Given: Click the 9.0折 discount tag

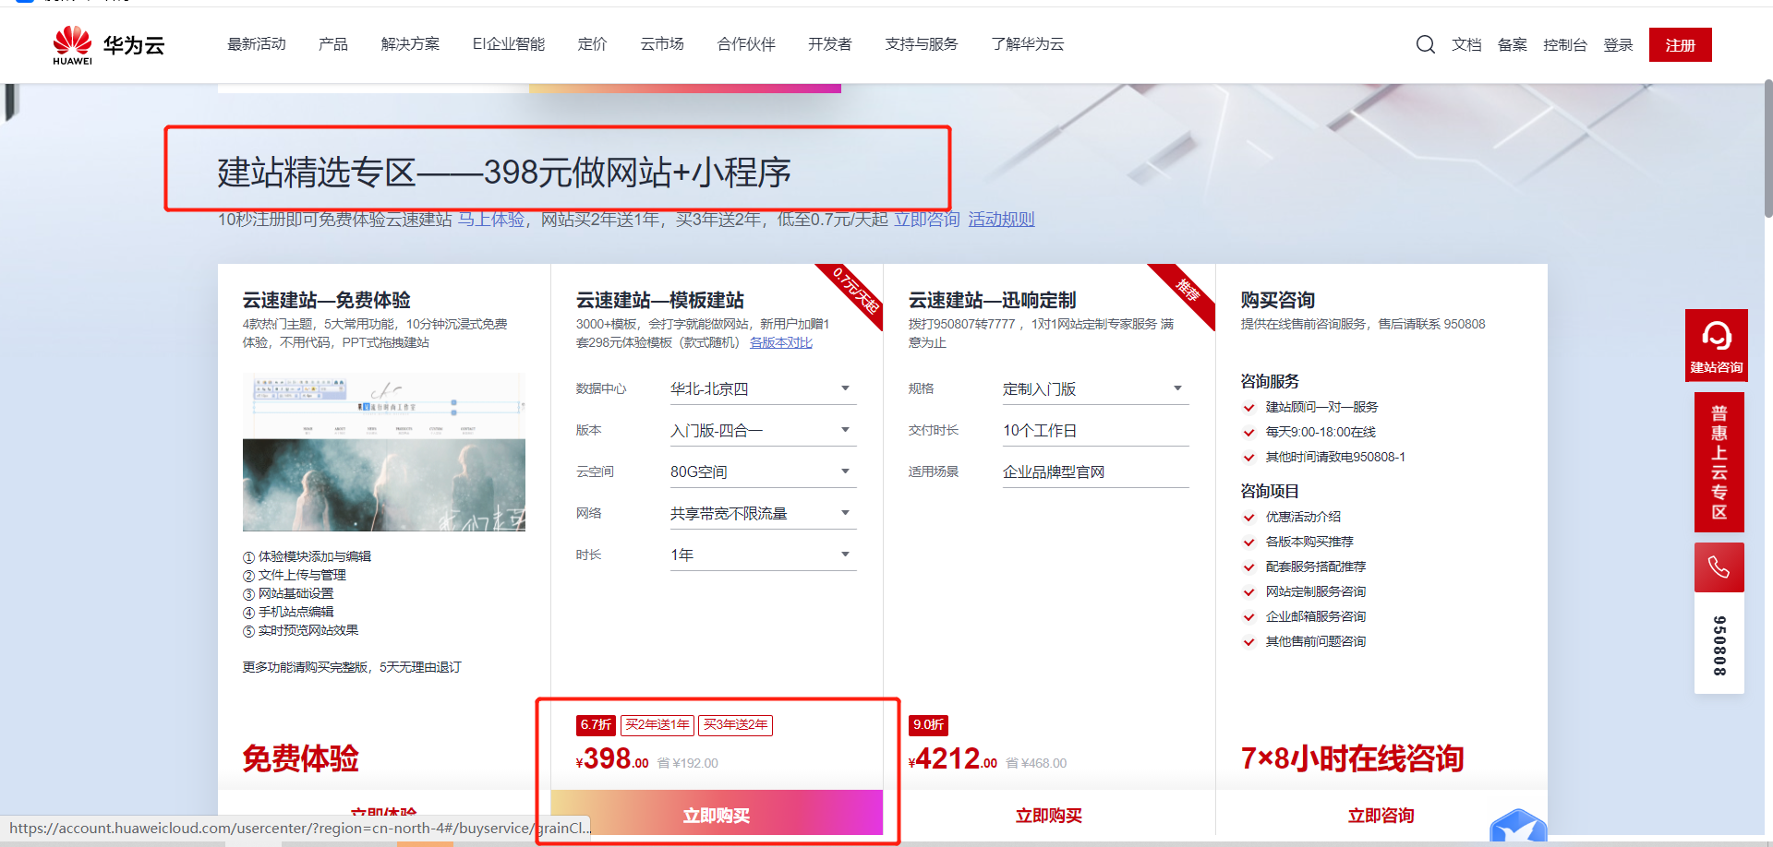Looking at the screenshot, I should (928, 725).
